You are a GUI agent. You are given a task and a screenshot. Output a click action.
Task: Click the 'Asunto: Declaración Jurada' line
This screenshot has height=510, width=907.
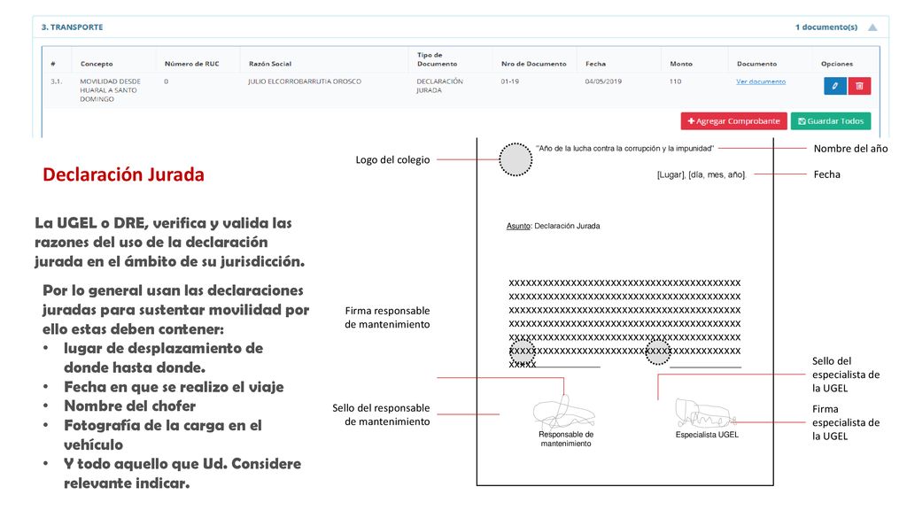(x=553, y=226)
